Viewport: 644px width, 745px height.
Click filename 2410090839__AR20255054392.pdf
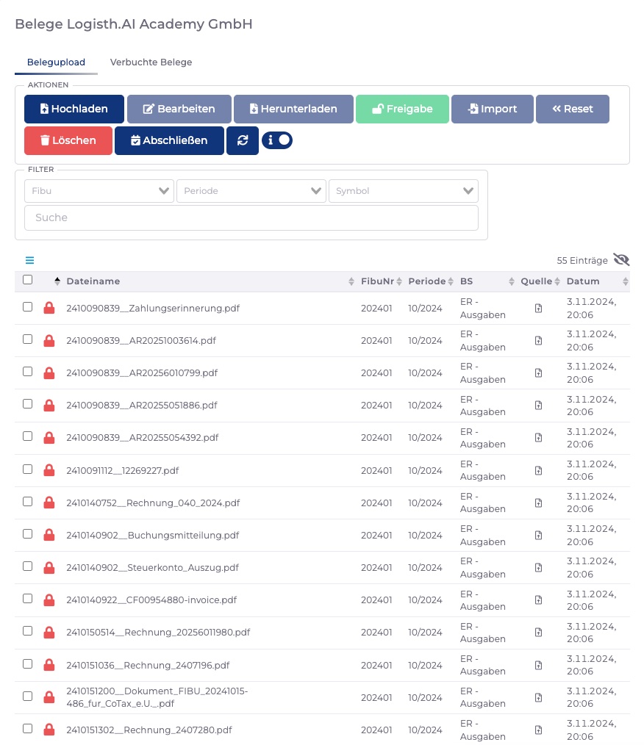click(x=142, y=437)
